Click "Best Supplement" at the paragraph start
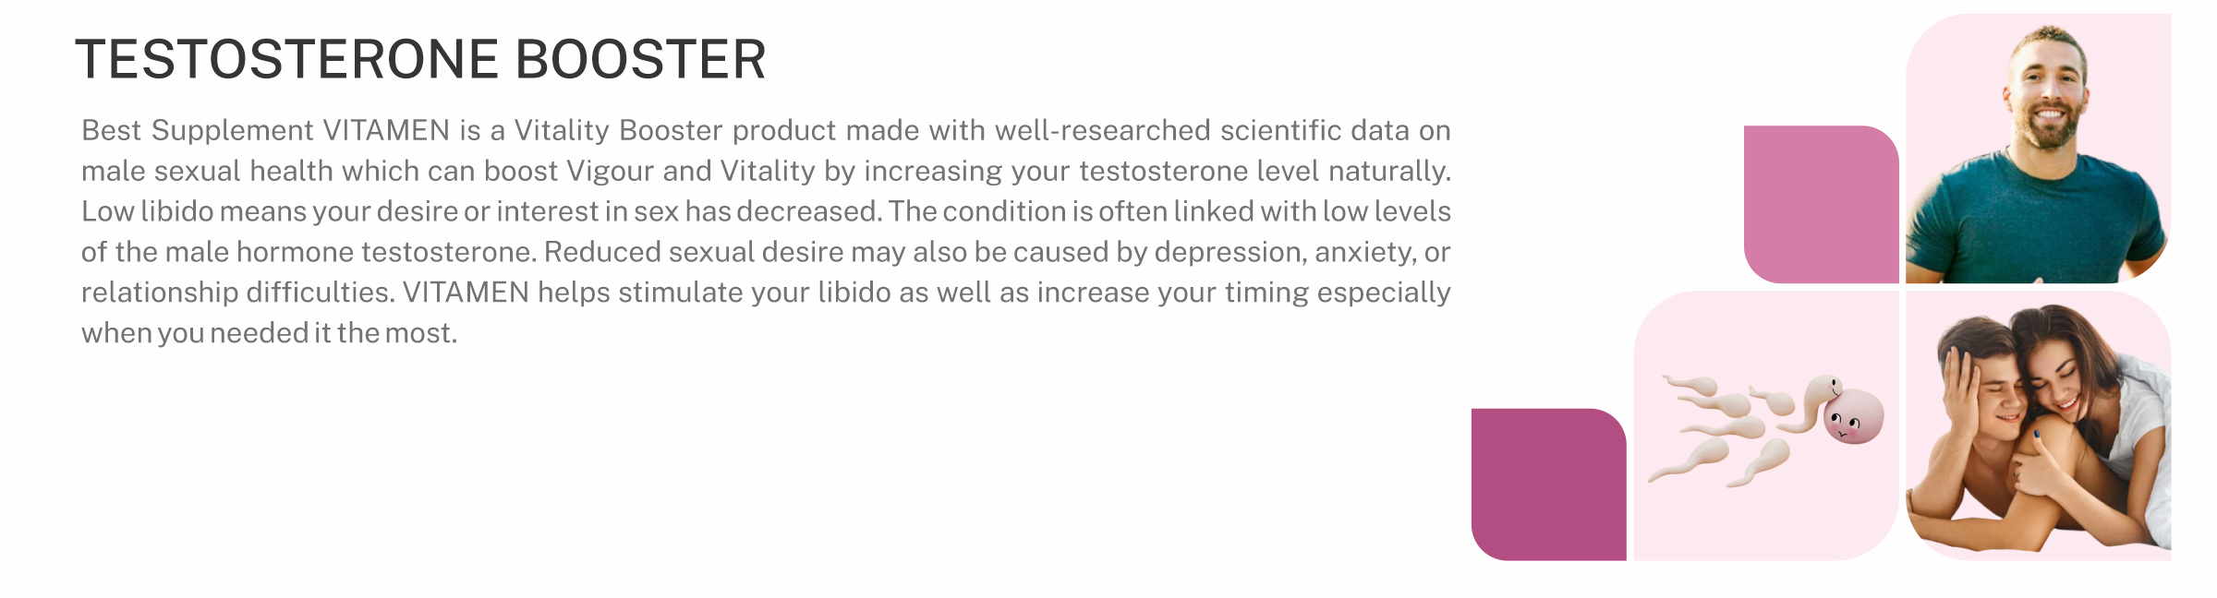This screenshot has height=598, width=2217. pyautogui.click(x=198, y=130)
